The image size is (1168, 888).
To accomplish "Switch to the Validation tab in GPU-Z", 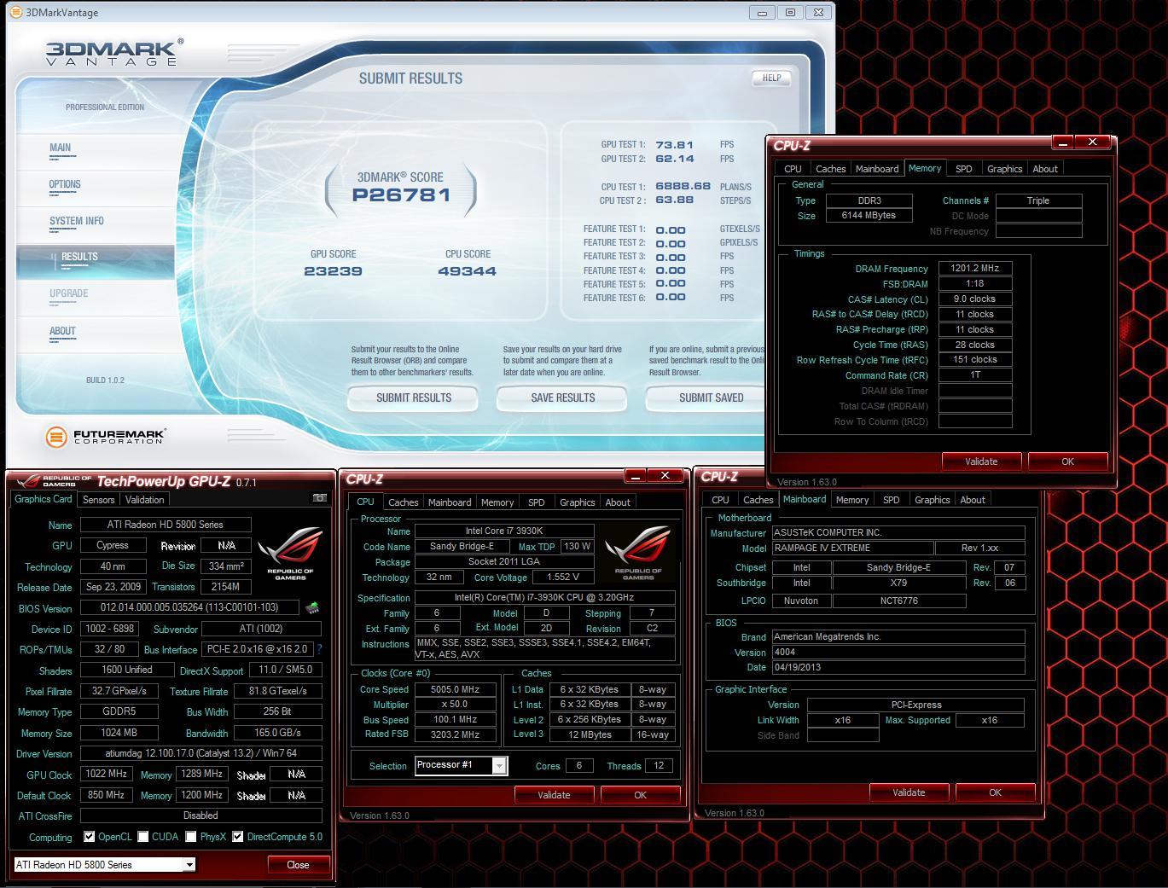I will [144, 500].
